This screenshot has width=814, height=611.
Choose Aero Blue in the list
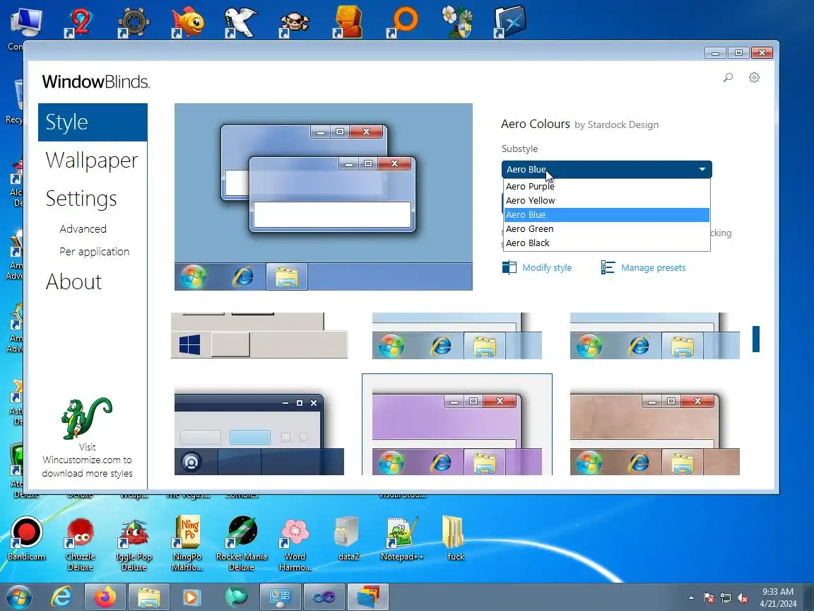point(606,214)
